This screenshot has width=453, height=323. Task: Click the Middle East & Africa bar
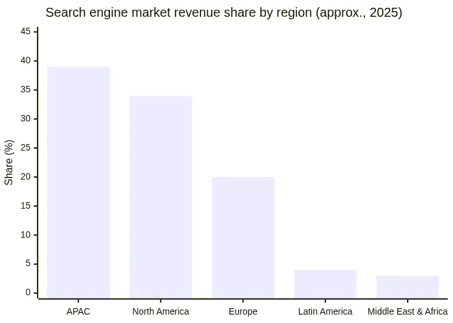408,287
